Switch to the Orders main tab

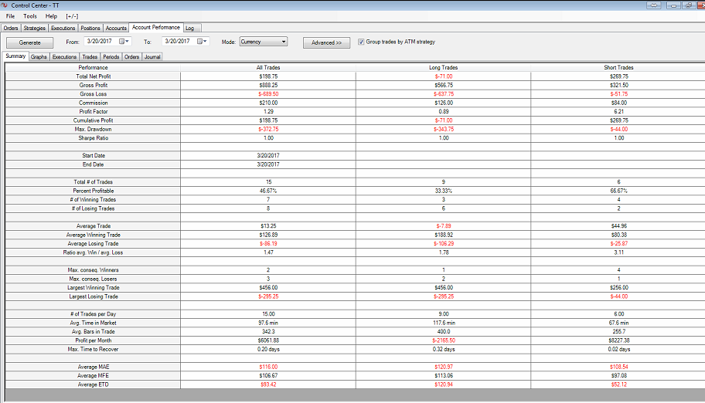[x=11, y=28]
